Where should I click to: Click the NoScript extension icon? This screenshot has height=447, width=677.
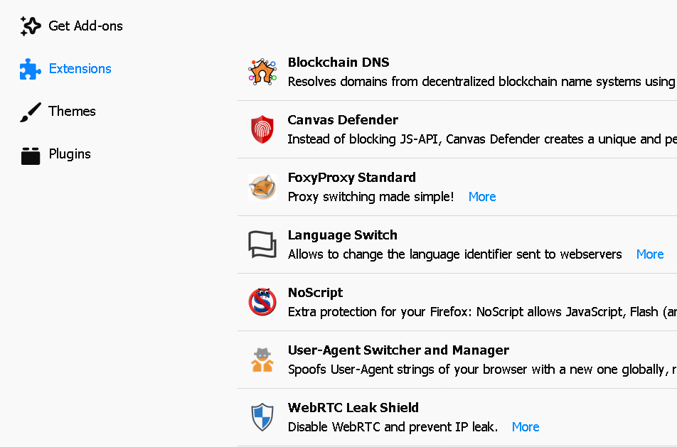(x=262, y=302)
